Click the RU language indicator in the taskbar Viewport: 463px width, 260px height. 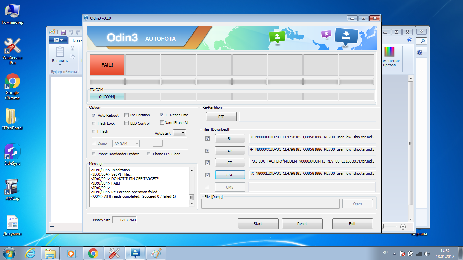[x=385, y=253]
